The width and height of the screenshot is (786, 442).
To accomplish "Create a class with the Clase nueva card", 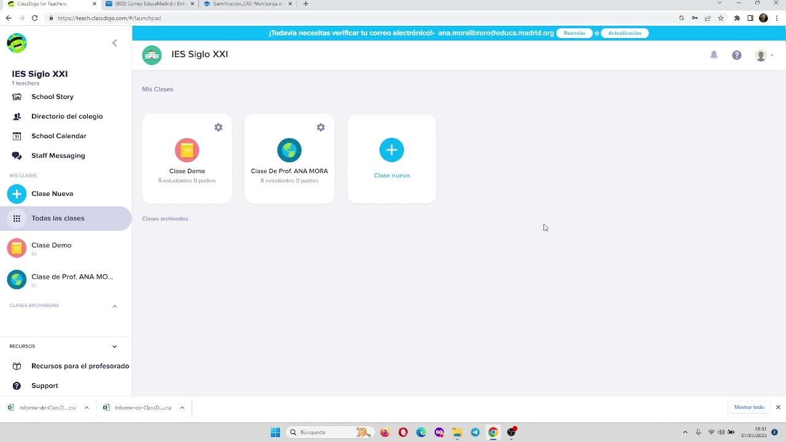I will [392, 159].
